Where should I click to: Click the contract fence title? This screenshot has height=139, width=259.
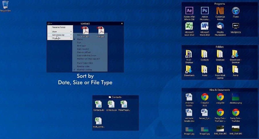tap(85, 24)
